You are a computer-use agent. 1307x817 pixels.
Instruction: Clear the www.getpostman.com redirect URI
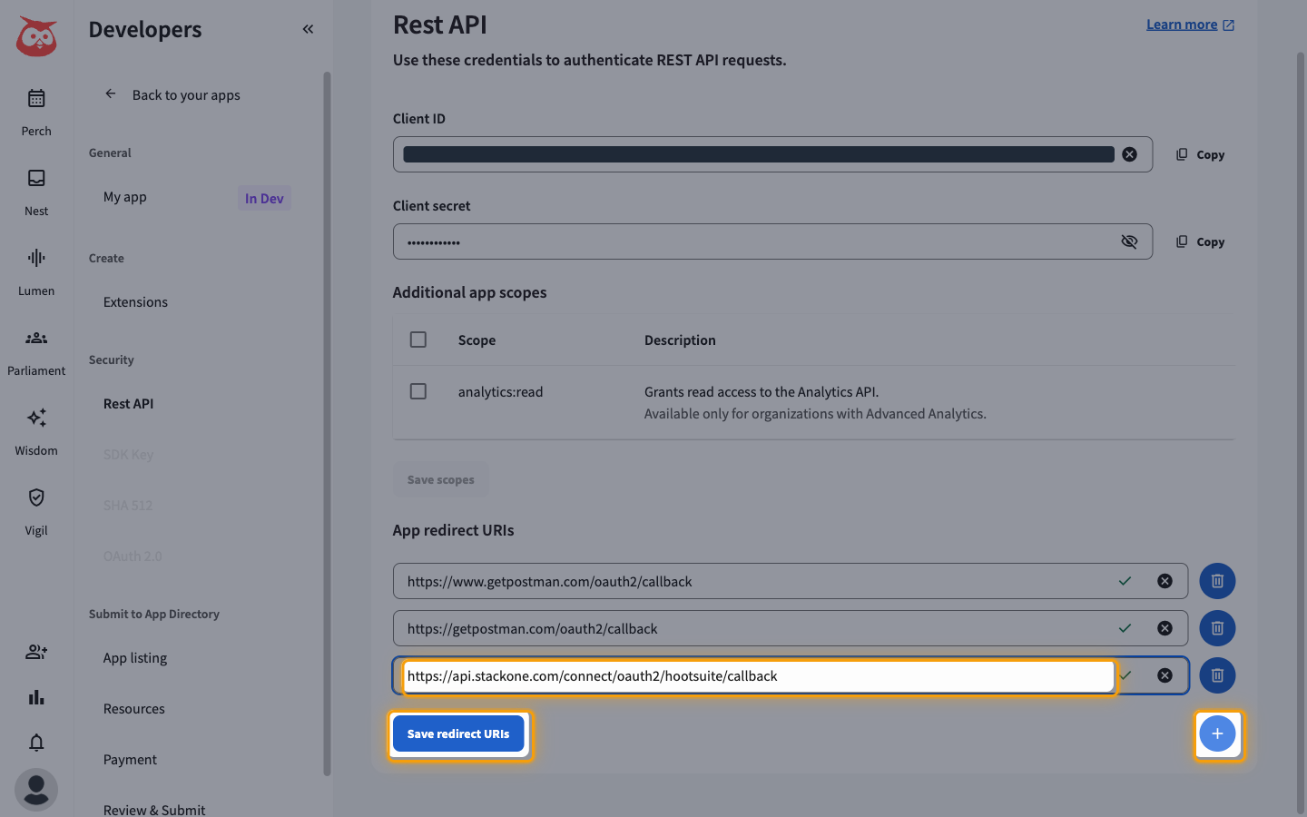pos(1165,581)
